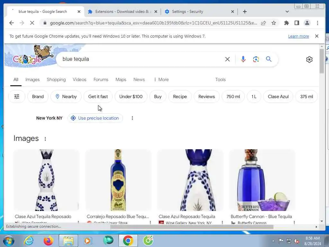
Task: Launch Internet Explorer from taskbar
Action: point(29,241)
